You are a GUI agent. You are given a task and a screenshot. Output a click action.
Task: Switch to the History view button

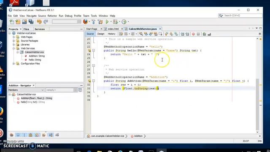[111, 34]
